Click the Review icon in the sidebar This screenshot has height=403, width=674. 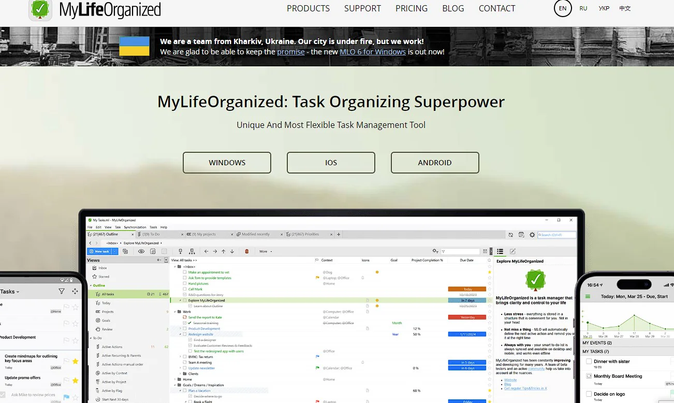click(97, 329)
